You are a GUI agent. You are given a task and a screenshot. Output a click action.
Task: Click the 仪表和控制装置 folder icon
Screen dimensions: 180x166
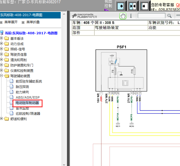click(7, 70)
